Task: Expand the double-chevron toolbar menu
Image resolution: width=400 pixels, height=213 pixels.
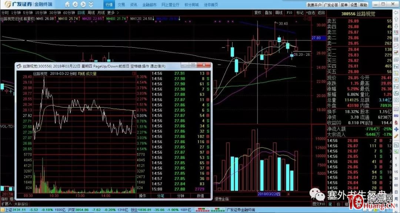Action: click(91, 4)
